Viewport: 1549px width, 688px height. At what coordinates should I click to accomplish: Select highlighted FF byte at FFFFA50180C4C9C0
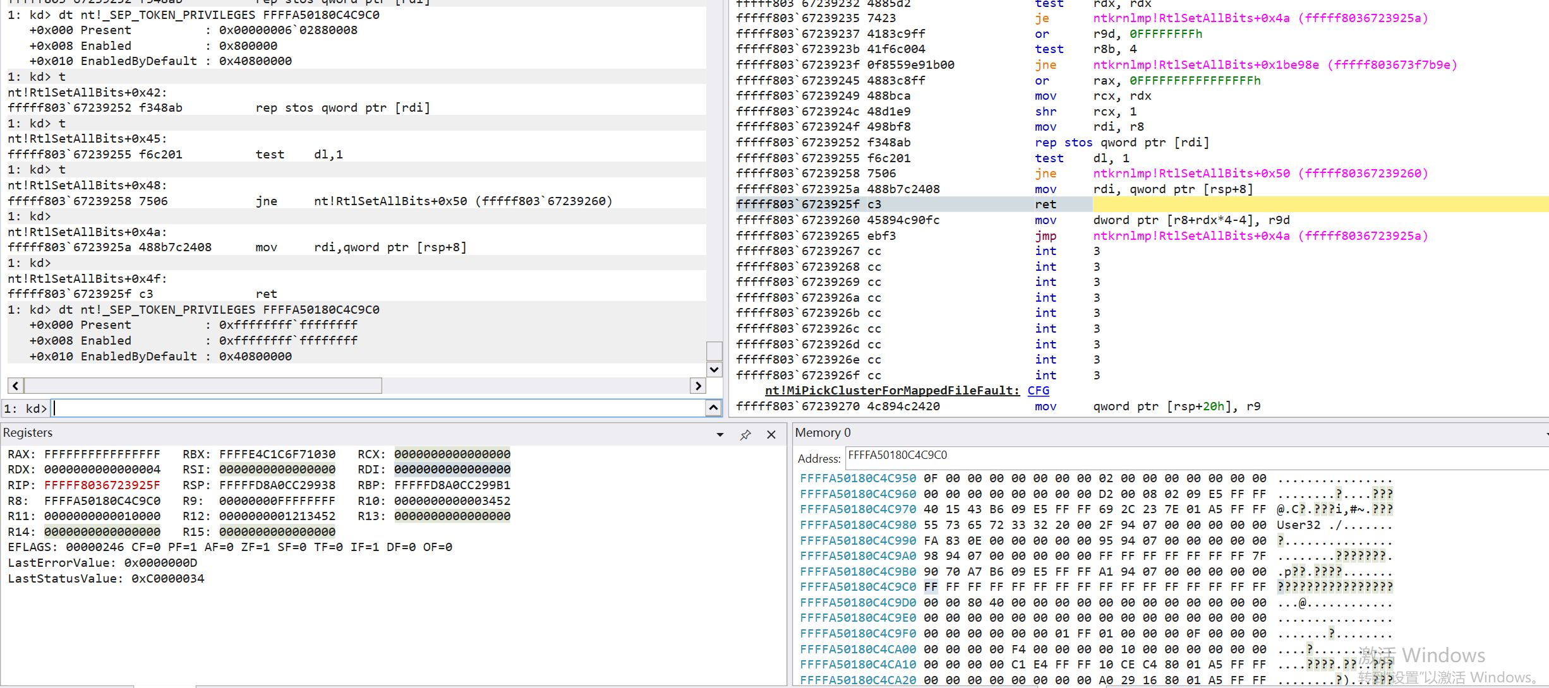(x=931, y=587)
